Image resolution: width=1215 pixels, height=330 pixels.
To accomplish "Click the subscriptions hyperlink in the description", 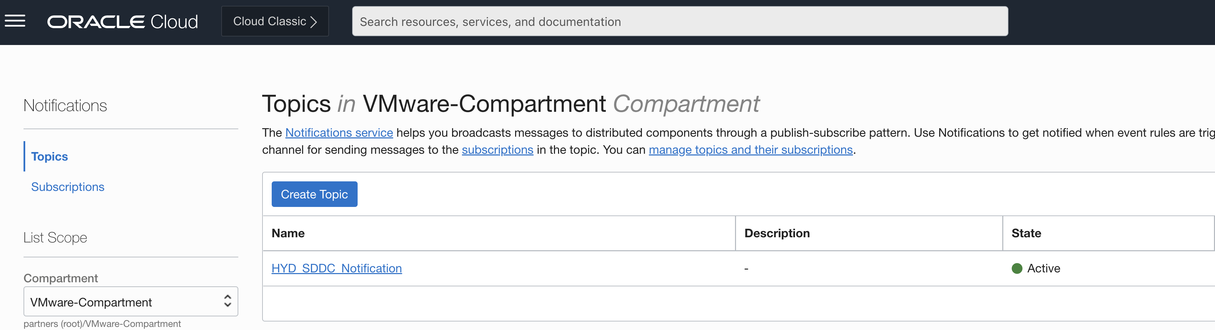I will coord(497,150).
